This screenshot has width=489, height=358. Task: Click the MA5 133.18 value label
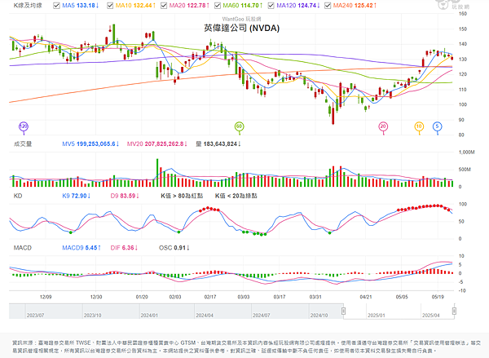point(81,6)
